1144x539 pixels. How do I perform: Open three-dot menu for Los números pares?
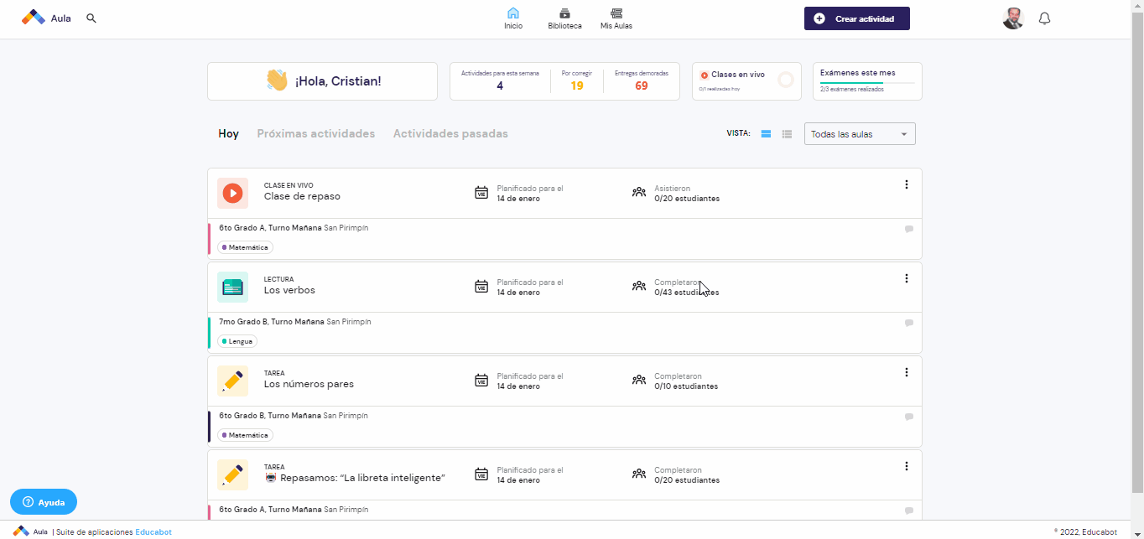pos(907,372)
